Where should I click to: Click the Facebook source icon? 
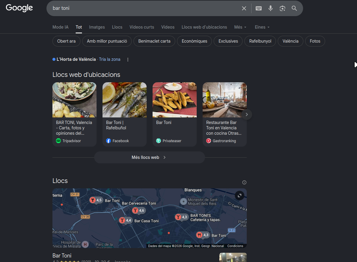pyautogui.click(x=108, y=141)
